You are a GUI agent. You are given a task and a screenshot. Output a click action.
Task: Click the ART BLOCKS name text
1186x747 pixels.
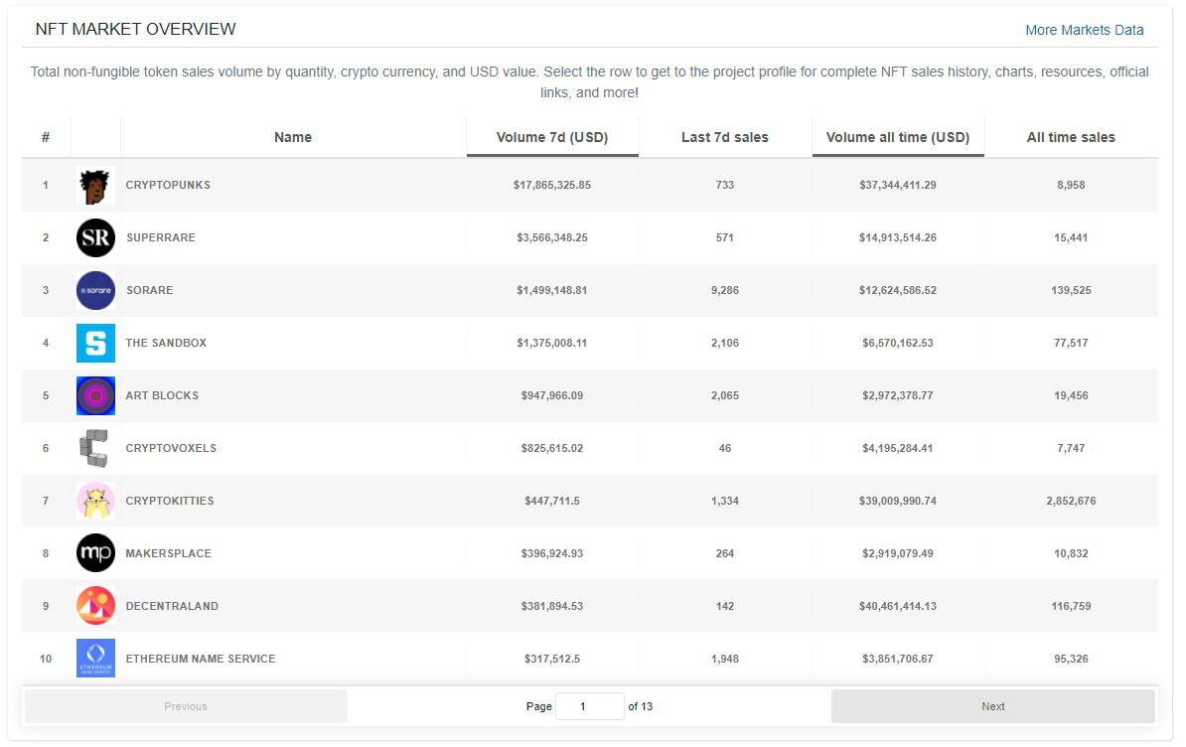click(x=162, y=395)
